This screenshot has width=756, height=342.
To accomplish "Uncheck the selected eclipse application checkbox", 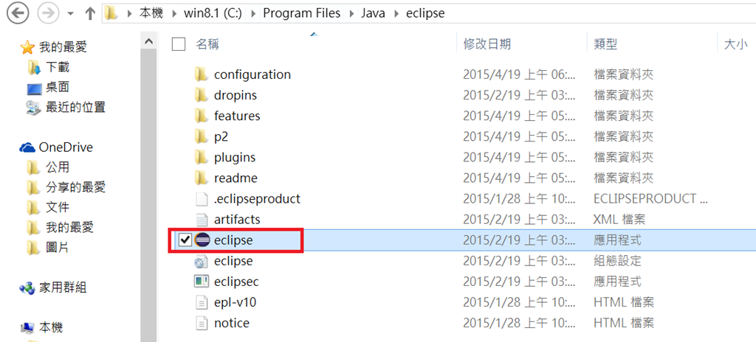I will point(185,240).
